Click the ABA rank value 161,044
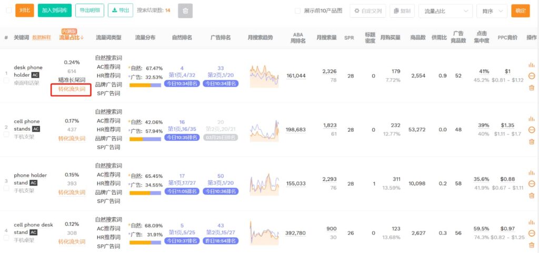Image resolution: width=539 pixels, height=253 pixels. [296, 76]
